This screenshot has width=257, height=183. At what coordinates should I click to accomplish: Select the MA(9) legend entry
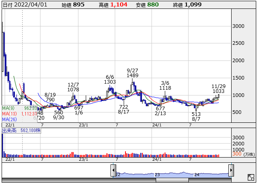(19, 108)
